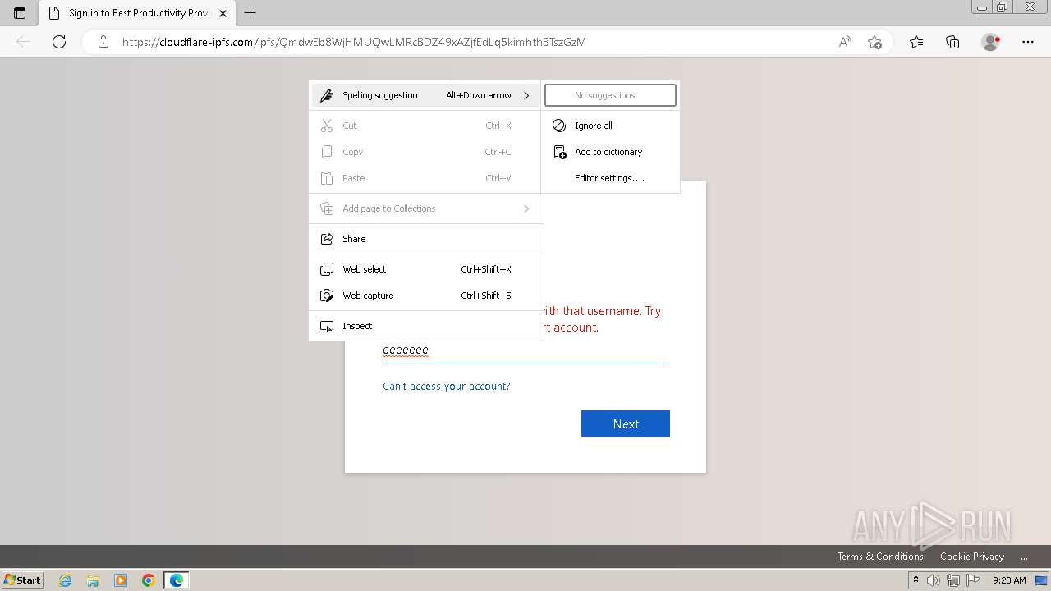Select the Paste menu entry

(426, 178)
